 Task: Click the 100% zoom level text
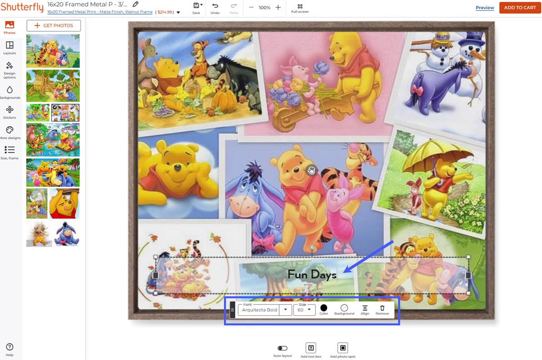pos(265,8)
